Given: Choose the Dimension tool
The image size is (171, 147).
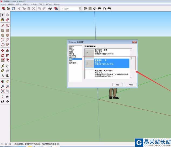Looking at the screenshot, I should pos(7,66).
